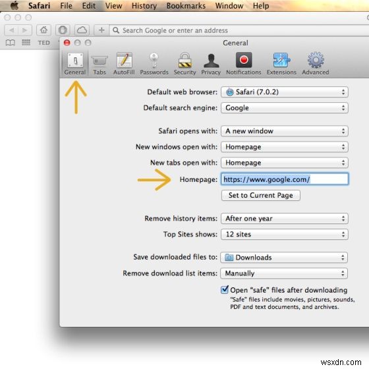This screenshot has width=369, height=369.
Task: Open the Apple menu
Action: (14, 5)
